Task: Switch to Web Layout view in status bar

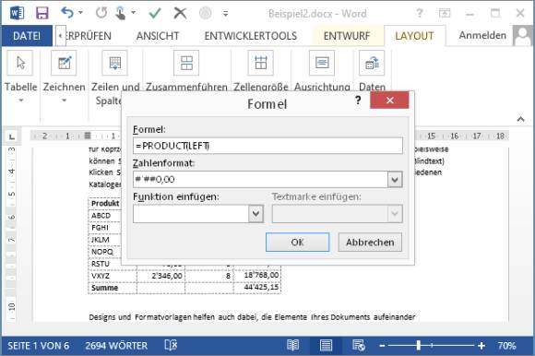Action: click(x=359, y=346)
